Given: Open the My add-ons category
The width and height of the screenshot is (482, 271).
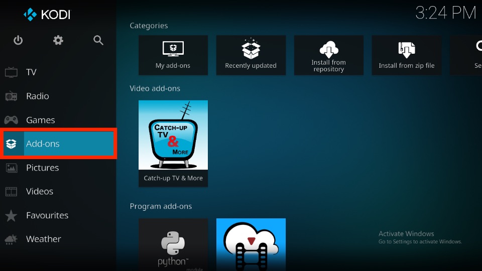Looking at the screenshot, I should point(173,55).
